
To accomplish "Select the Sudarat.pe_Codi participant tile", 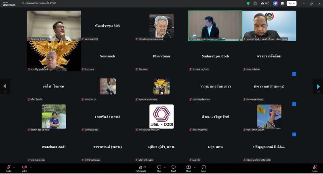I will (x=215, y=56).
